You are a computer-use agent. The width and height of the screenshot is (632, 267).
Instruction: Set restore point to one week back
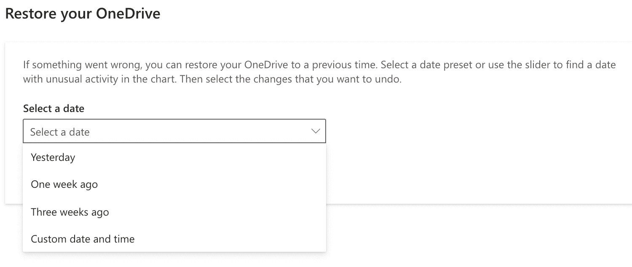(174, 184)
